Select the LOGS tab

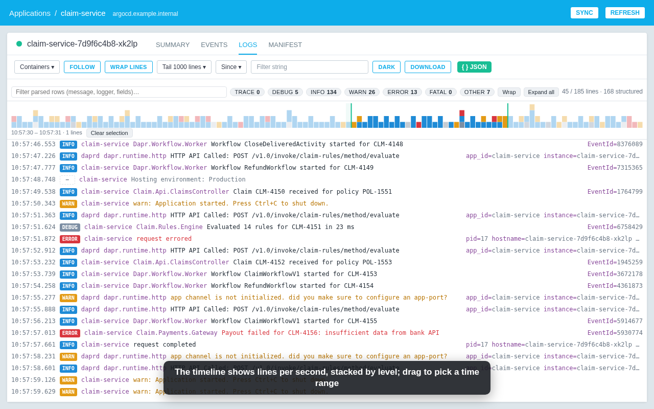(248, 45)
